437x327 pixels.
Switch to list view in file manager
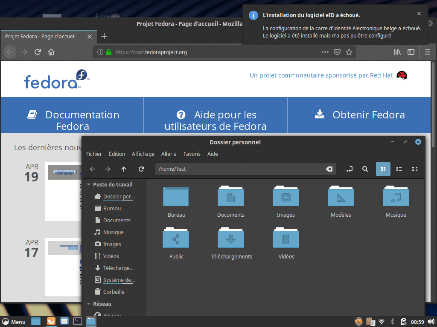pyautogui.click(x=399, y=169)
